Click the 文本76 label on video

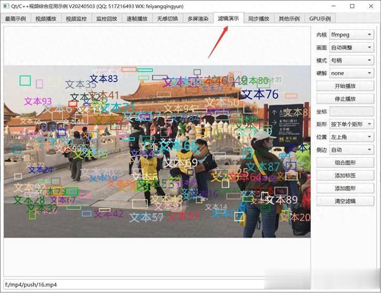coord(260,94)
